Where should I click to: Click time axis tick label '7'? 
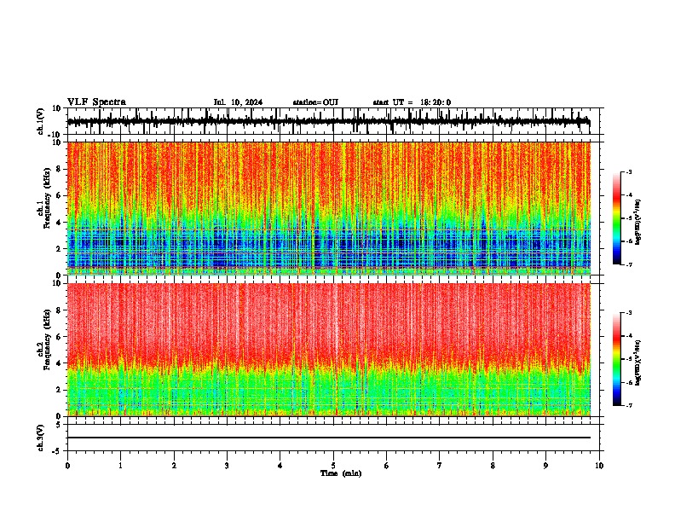click(440, 466)
